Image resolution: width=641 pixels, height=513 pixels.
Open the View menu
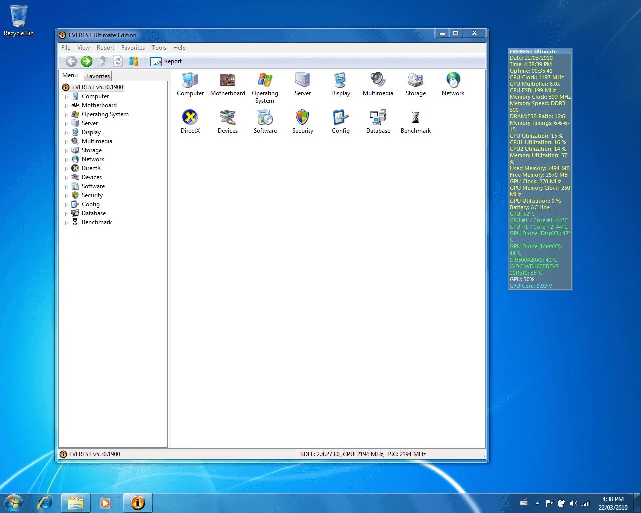point(83,48)
